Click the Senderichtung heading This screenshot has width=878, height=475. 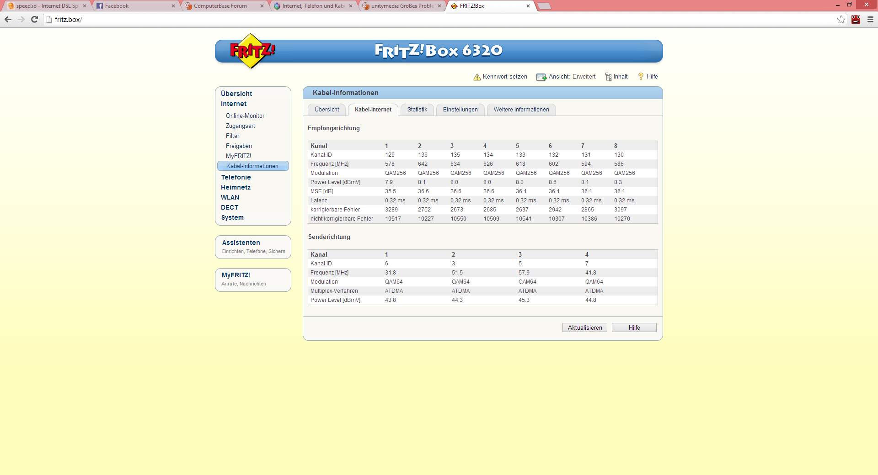click(x=329, y=237)
